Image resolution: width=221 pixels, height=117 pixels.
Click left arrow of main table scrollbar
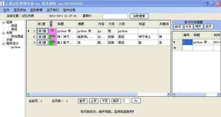[x=29, y=94]
